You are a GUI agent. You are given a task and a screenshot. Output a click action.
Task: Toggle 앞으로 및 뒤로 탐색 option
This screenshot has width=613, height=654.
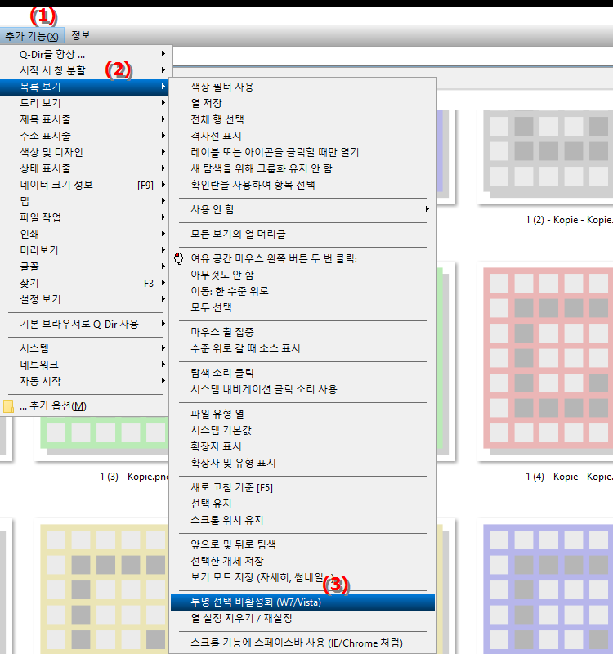pyautogui.click(x=302, y=544)
